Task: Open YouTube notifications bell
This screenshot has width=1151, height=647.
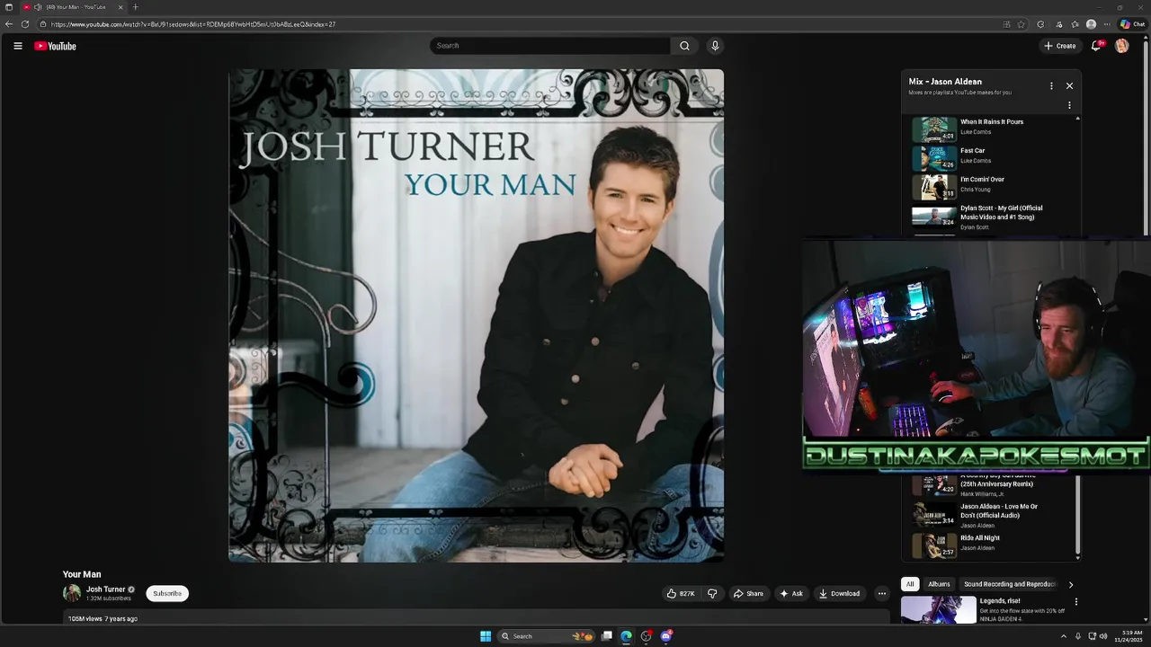Action: 1096,46
